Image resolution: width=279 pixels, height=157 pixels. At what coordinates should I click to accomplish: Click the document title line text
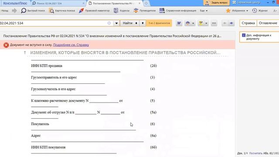[x=112, y=36]
